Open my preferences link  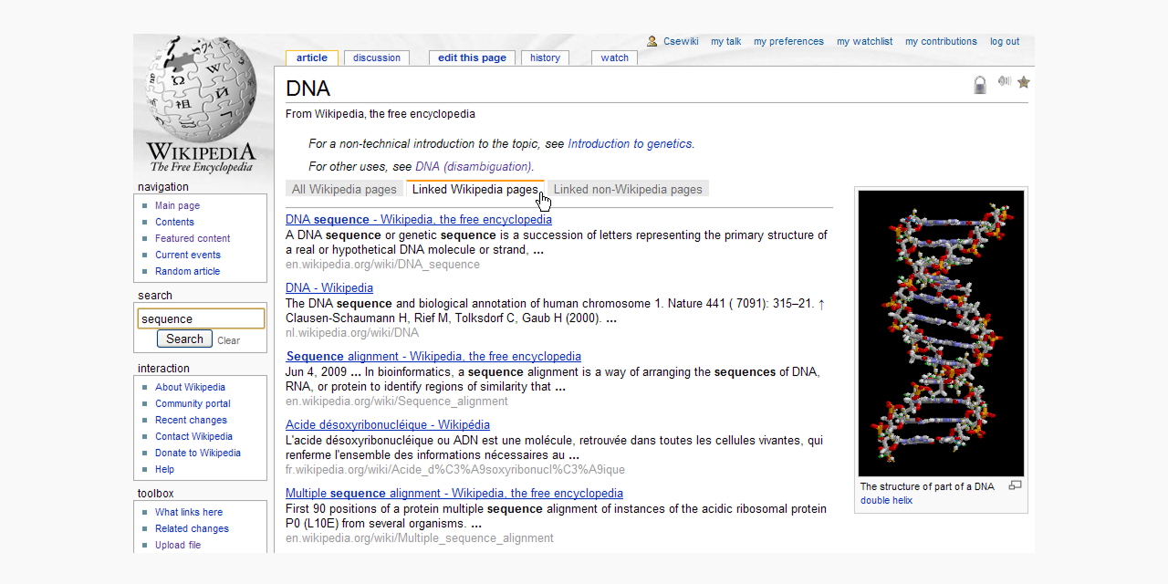pos(788,41)
